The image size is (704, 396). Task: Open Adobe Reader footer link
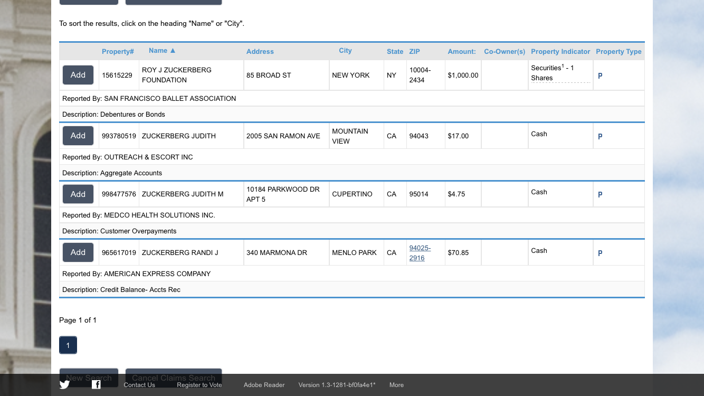(x=264, y=385)
